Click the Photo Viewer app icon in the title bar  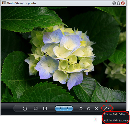pyautogui.click(x=4, y=3)
